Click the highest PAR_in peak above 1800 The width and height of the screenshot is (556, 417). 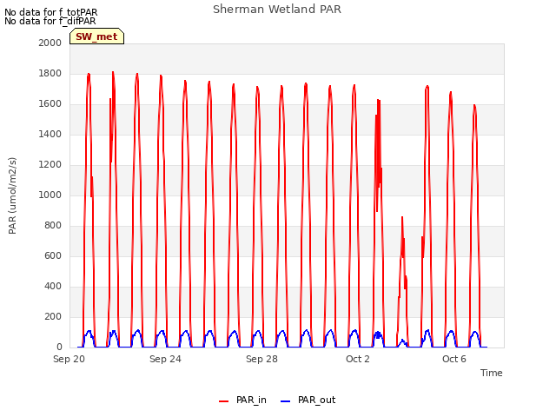[x=113, y=73]
